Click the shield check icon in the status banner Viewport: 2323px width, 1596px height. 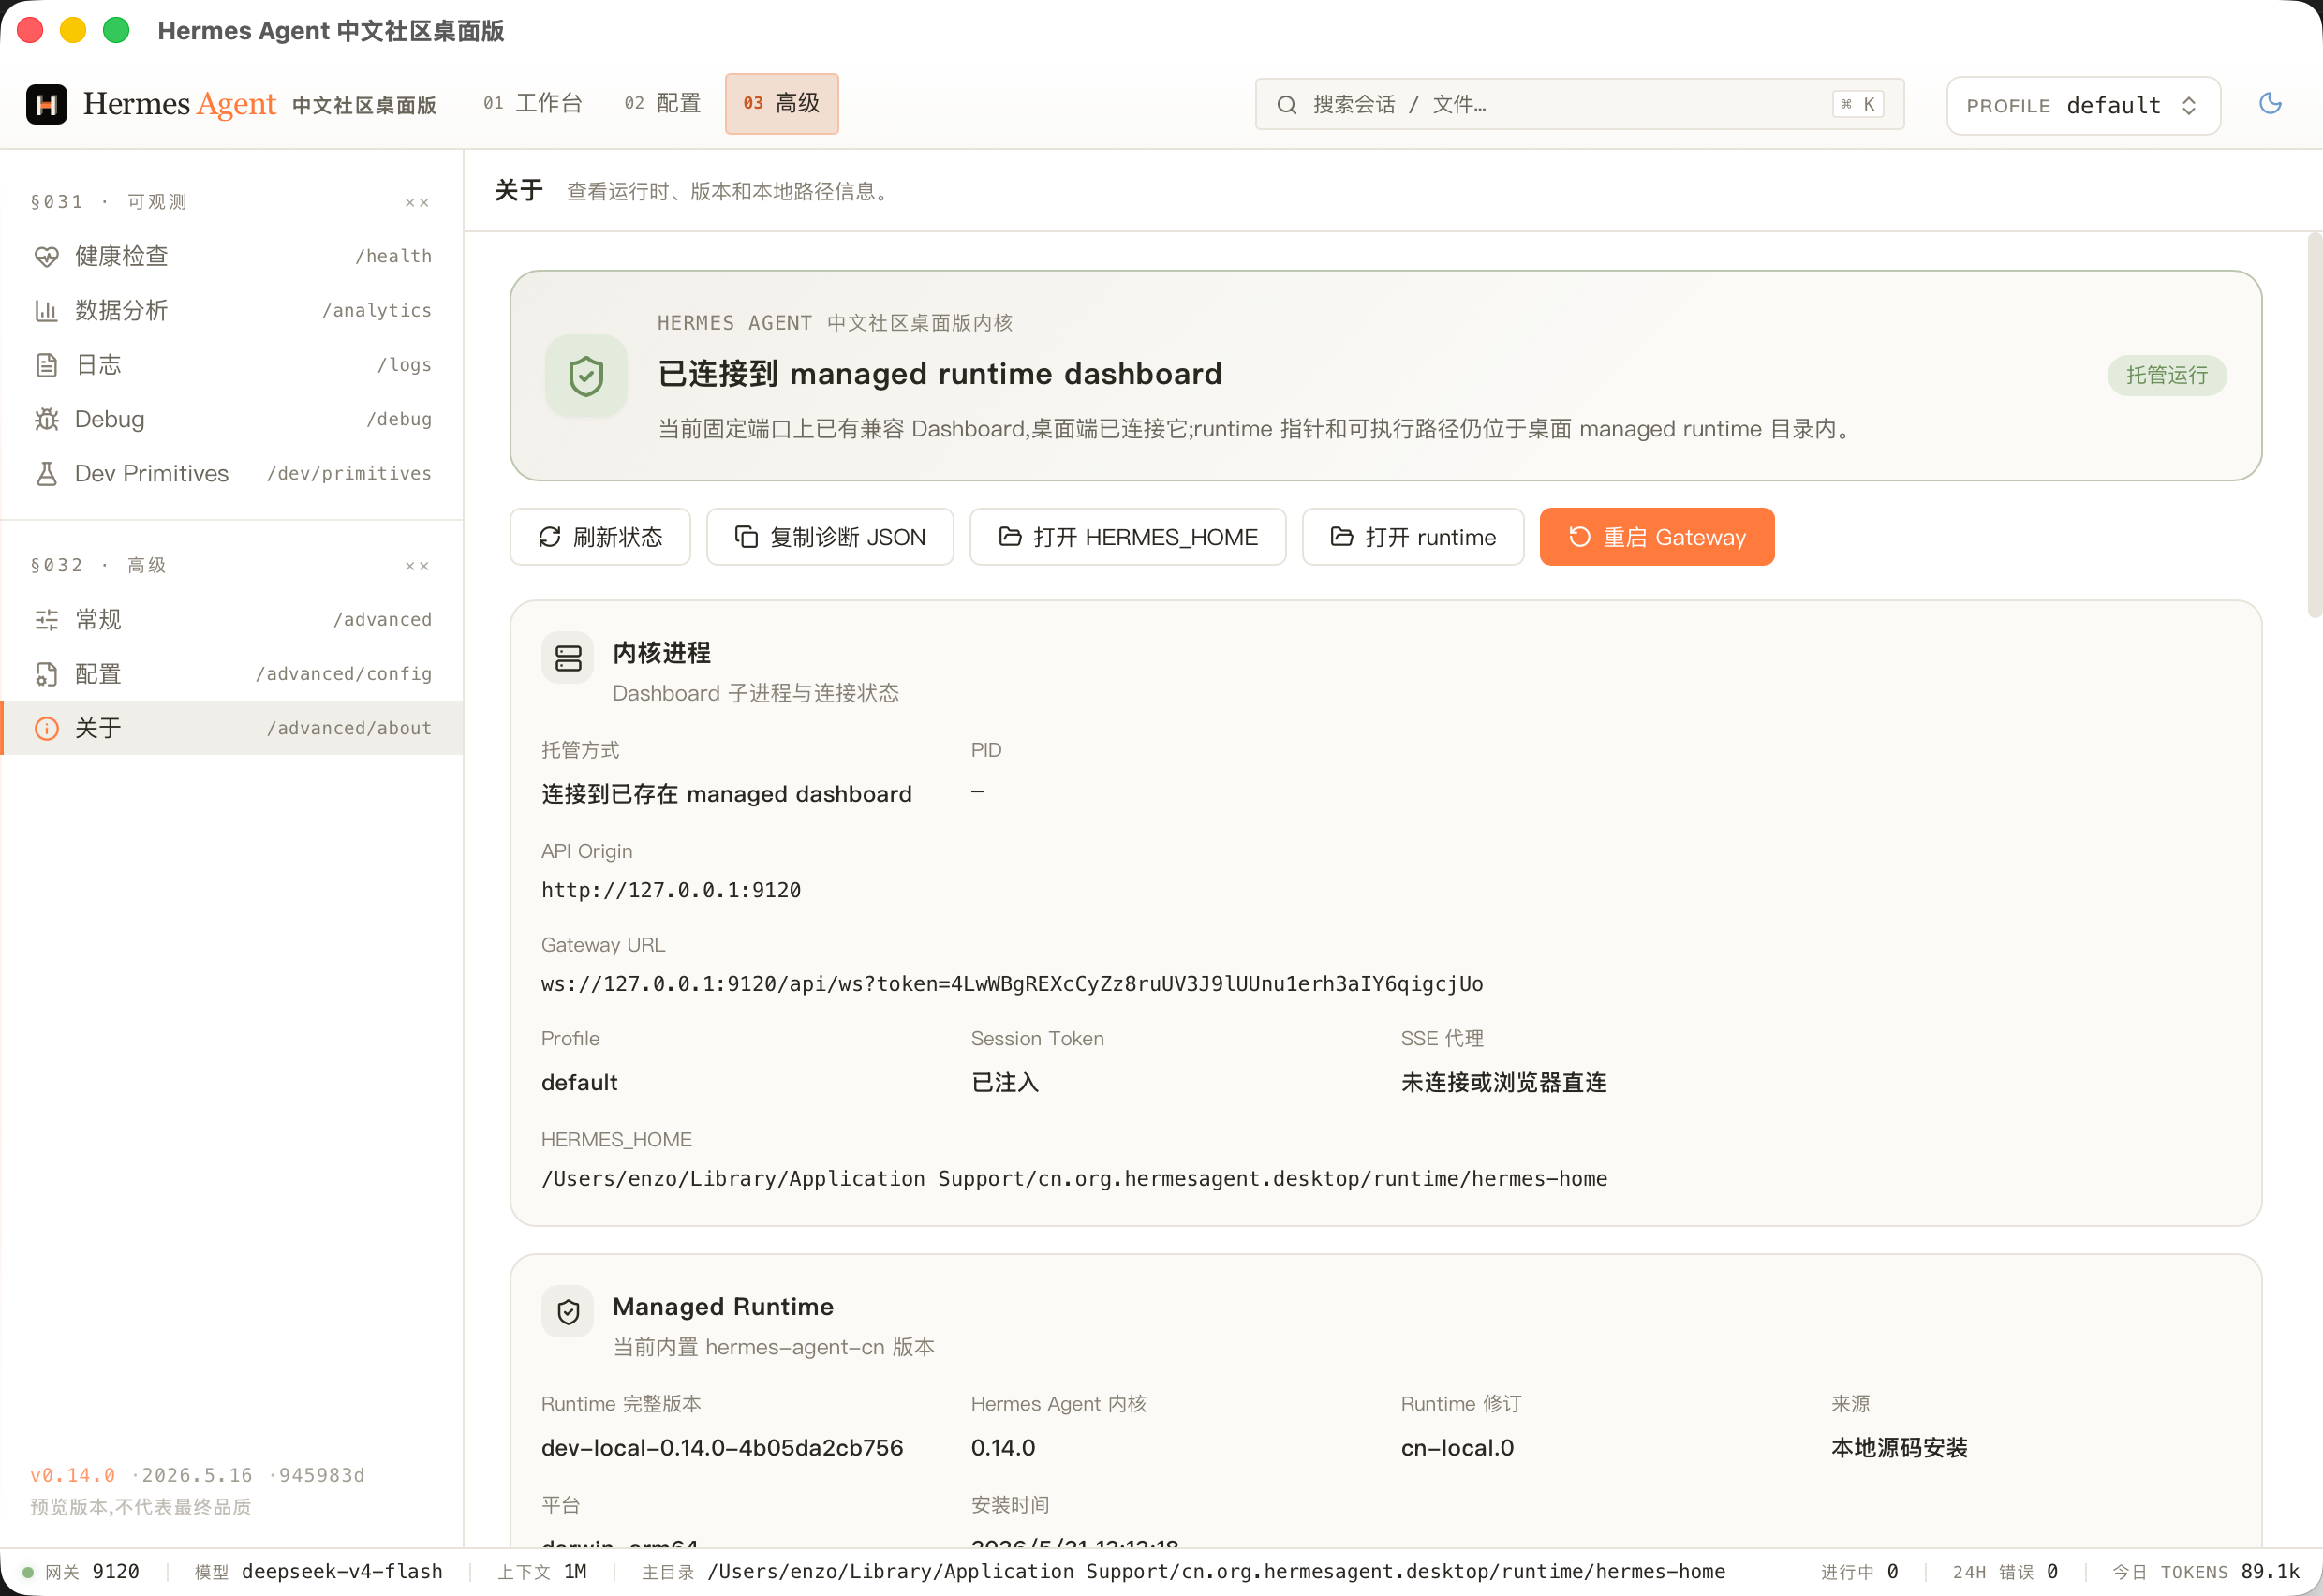click(586, 376)
